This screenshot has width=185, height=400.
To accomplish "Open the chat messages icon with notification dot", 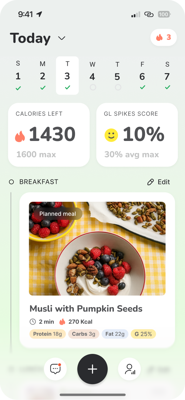I will [x=55, y=369].
